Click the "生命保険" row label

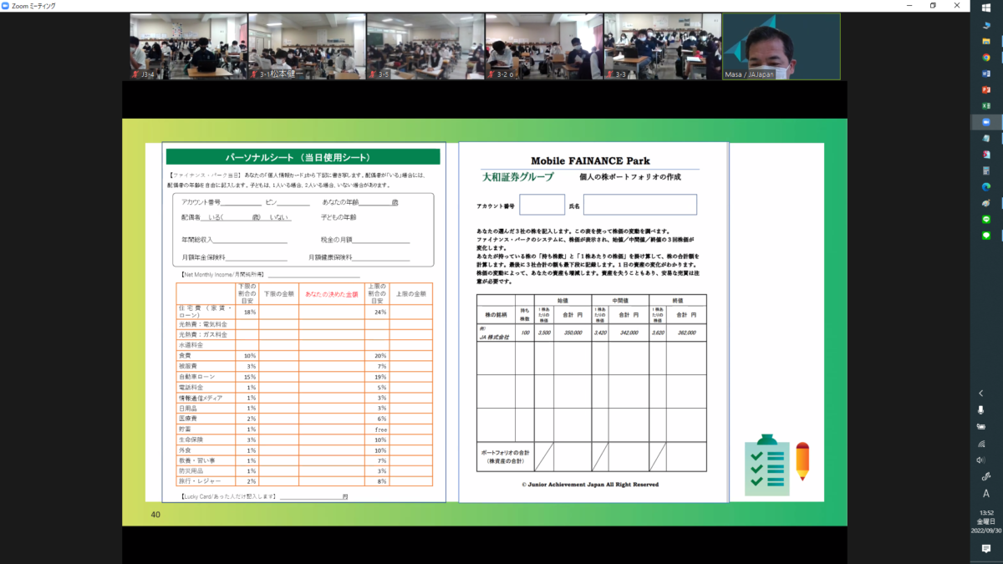coord(192,440)
